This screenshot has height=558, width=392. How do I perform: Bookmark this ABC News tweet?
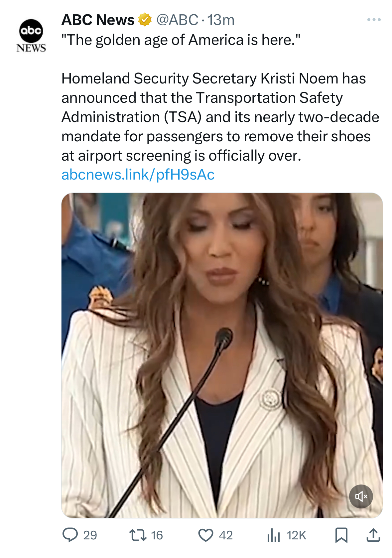click(x=341, y=535)
